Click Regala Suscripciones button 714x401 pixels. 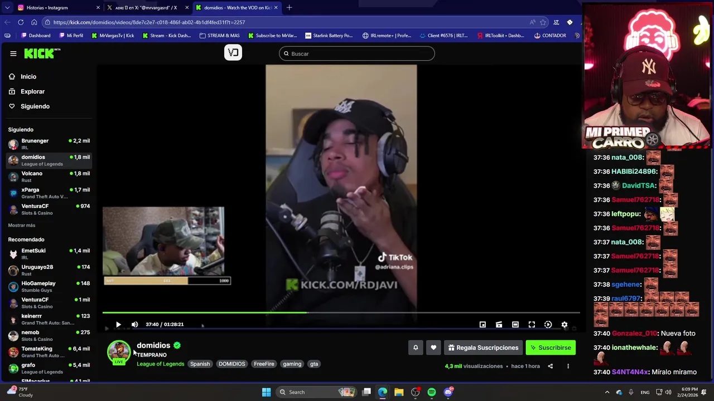pos(483,348)
